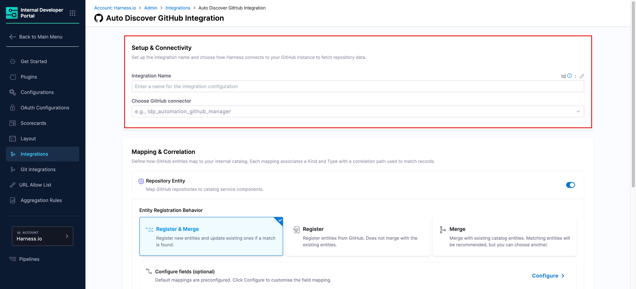
Task: Open the app switcher grid icon
Action: coord(73,13)
